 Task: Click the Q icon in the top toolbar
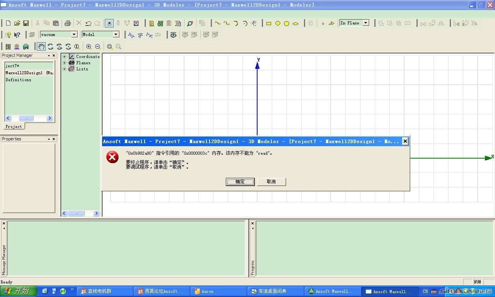pyautogui.click(x=136, y=23)
